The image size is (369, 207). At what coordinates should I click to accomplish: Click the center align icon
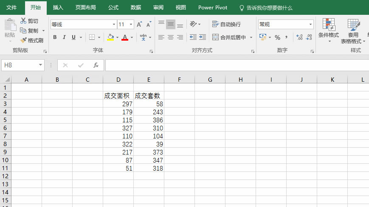170,37
